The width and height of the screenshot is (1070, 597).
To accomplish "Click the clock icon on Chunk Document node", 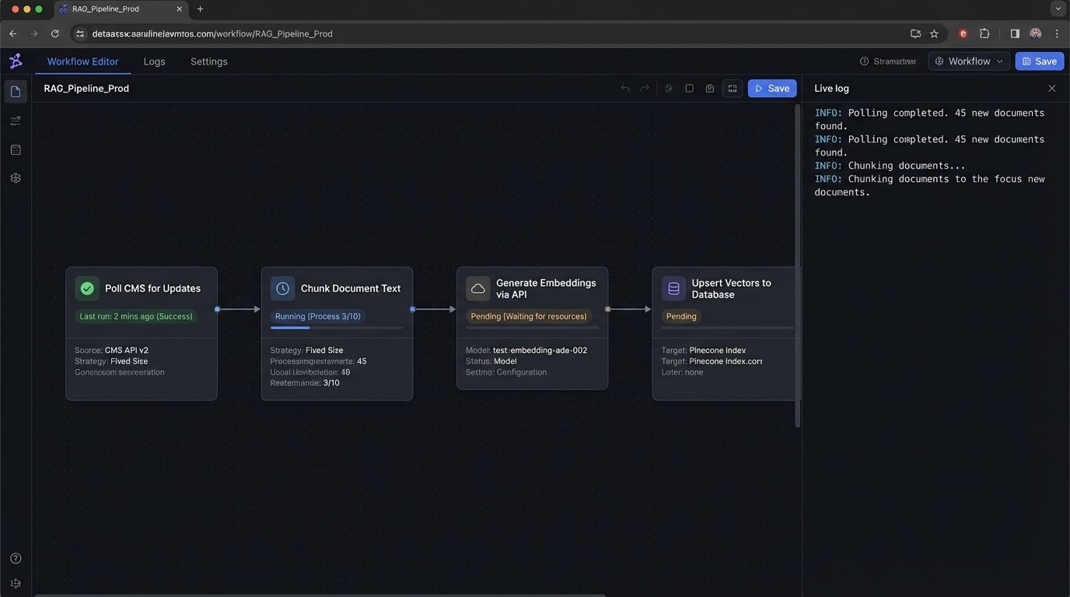I will tap(282, 288).
